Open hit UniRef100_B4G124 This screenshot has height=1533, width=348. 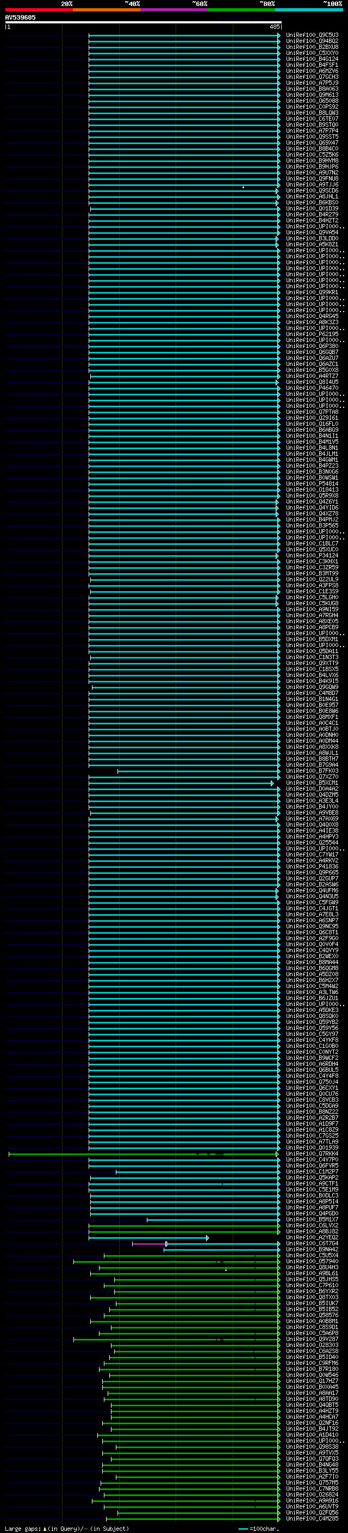312,59
